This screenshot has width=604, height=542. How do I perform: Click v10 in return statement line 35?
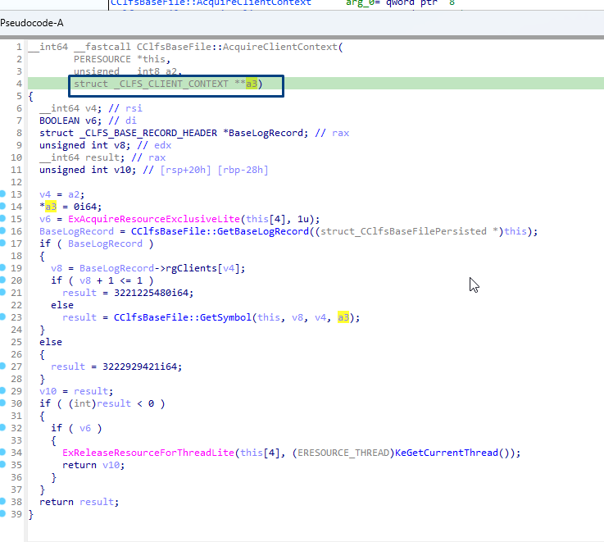click(111, 465)
